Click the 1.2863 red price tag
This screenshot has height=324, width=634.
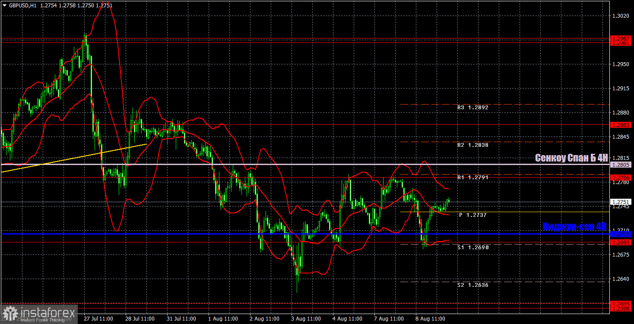click(621, 125)
